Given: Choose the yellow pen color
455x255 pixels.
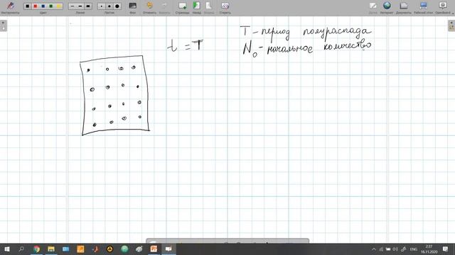Looking at the screenshot, I should (x=59, y=6).
